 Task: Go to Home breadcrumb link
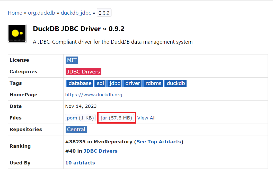tap(15, 13)
